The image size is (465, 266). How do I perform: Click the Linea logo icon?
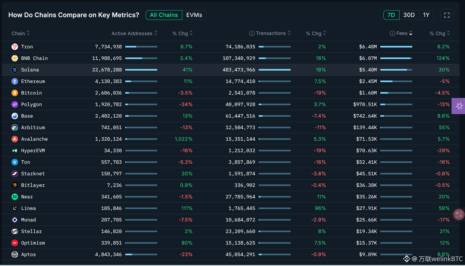[x=15, y=208]
